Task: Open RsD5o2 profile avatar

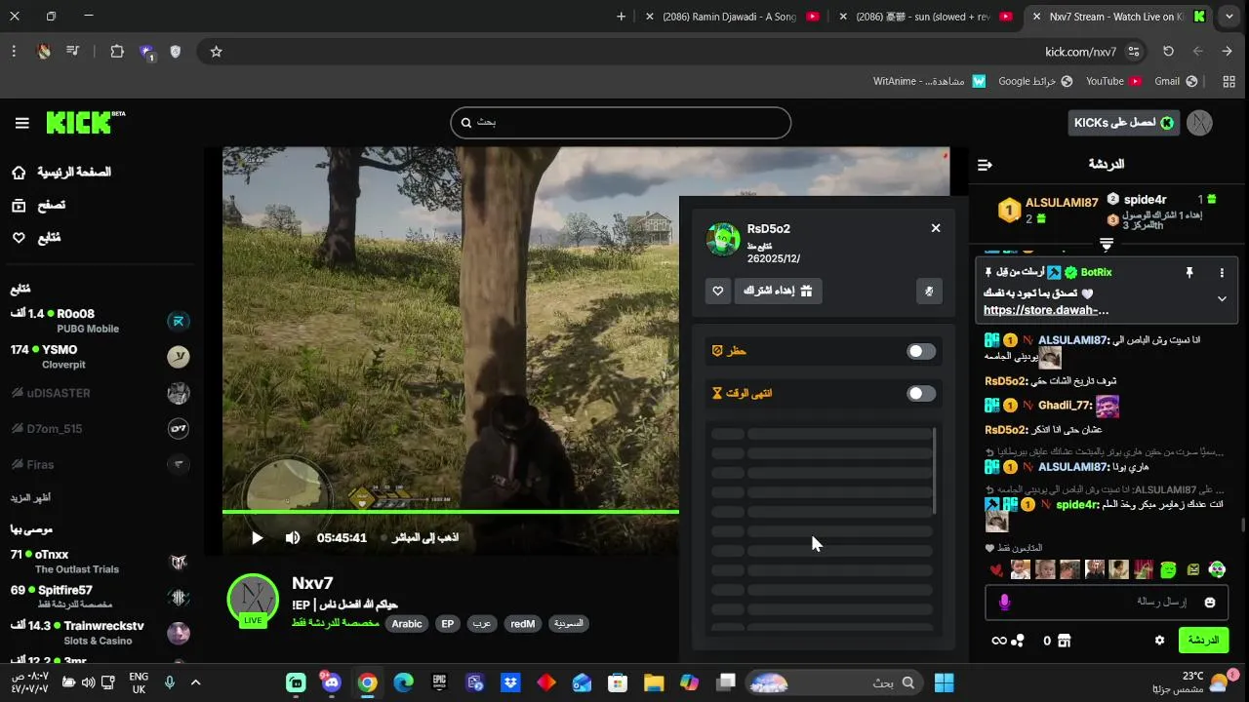Action: click(x=723, y=239)
